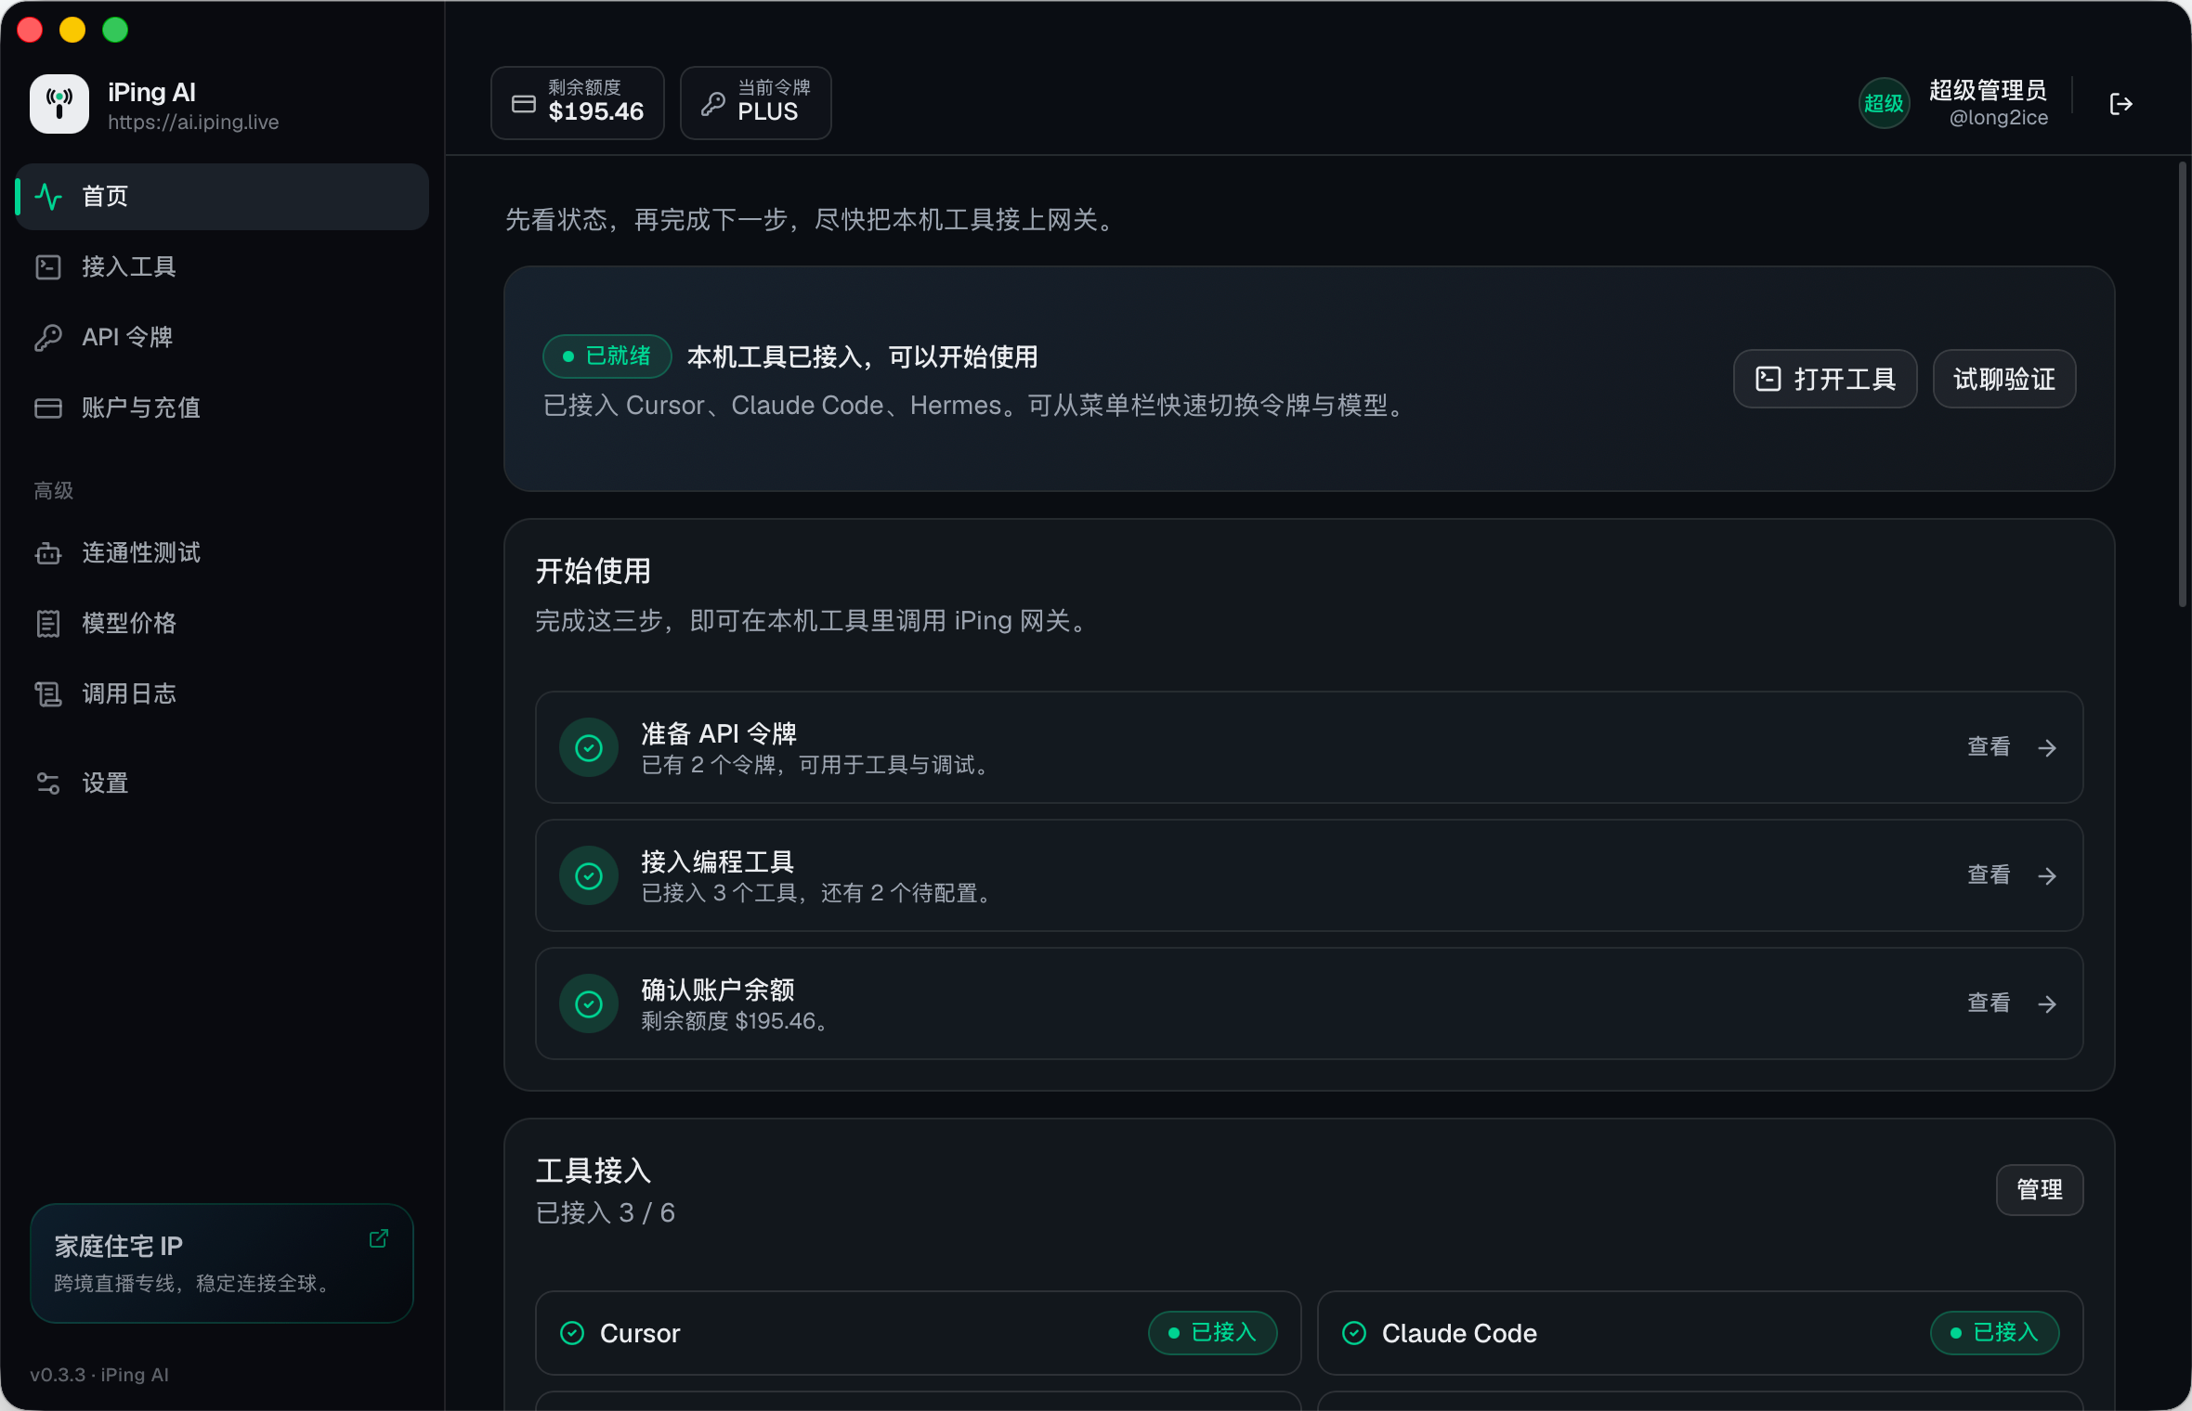Click the arrow on 接入编程工具 row
The image size is (2192, 1411).
tap(2047, 876)
